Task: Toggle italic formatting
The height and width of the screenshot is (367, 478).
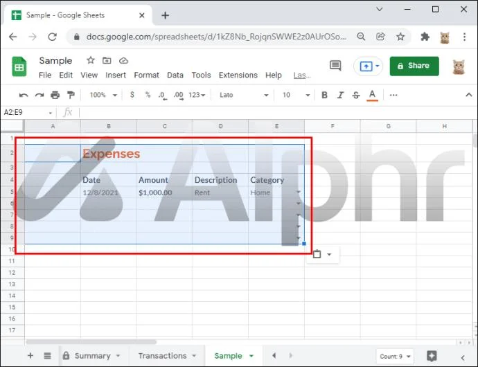Action: click(x=340, y=95)
